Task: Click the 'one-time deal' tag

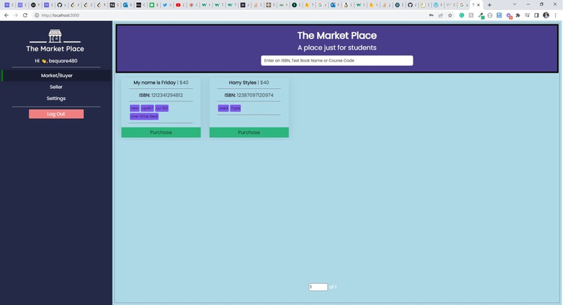Action: point(144,116)
